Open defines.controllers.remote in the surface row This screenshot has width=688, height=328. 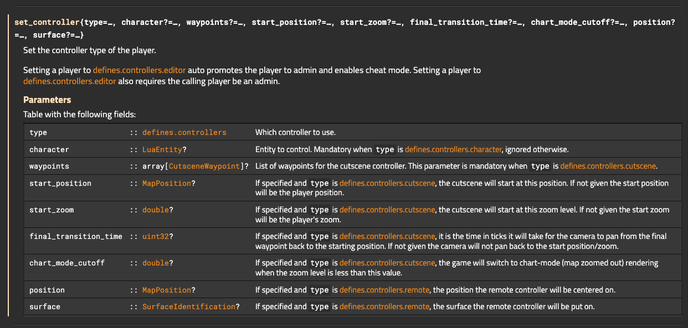click(x=384, y=306)
